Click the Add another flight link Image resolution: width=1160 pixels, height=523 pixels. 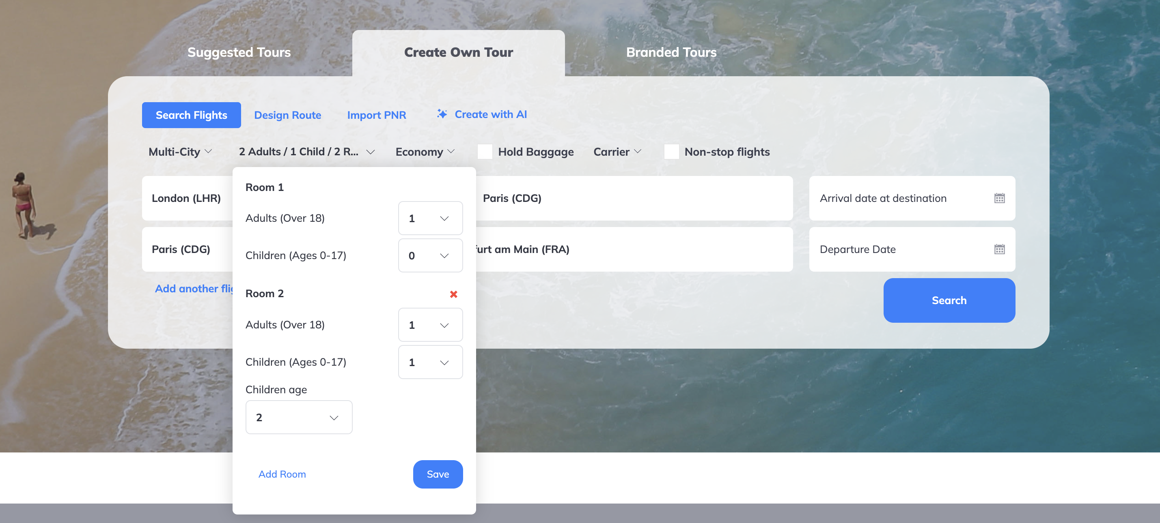point(194,289)
